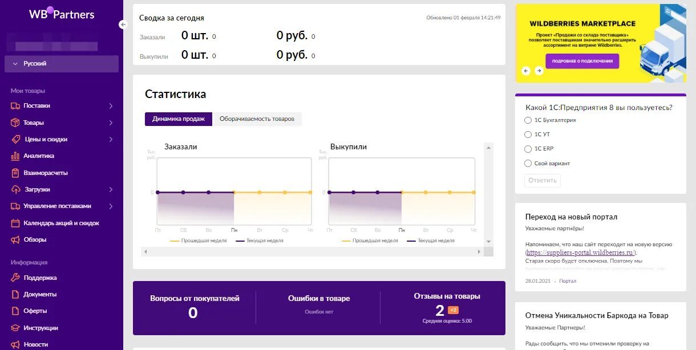Open Календарь акций и скидок
The image size is (696, 350).
click(x=62, y=223)
